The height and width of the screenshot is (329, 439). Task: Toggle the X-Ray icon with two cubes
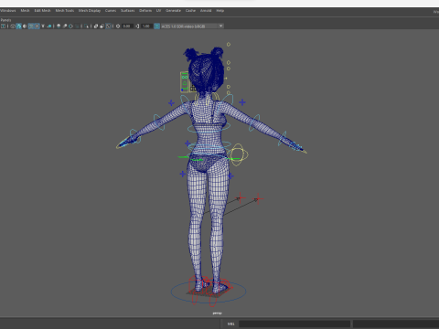tap(96, 27)
